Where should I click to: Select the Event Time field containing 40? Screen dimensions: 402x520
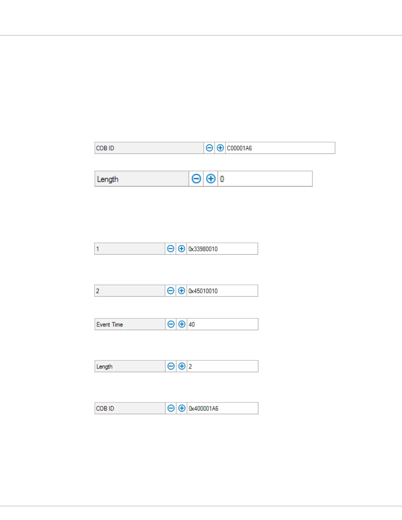[223, 324]
